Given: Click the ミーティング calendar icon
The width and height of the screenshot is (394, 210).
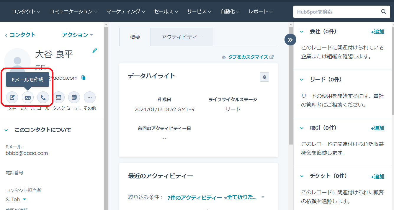Looking at the screenshot, I should [74, 97].
